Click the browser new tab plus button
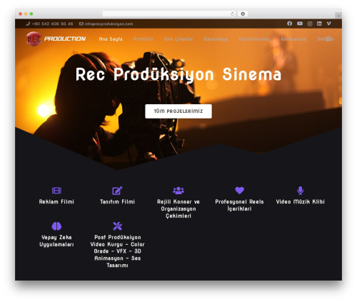Image resolution: width=357 pixels, height=302 pixels. pyautogui.click(x=338, y=16)
